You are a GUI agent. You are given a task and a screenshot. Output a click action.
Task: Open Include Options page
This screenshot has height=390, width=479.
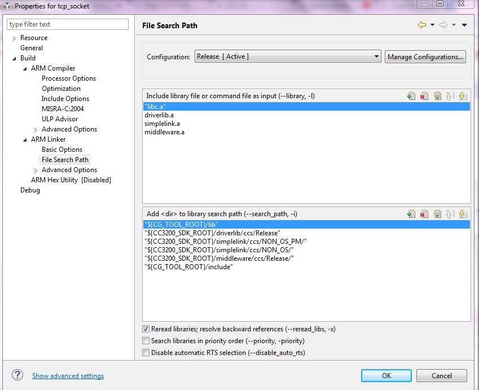click(x=65, y=99)
